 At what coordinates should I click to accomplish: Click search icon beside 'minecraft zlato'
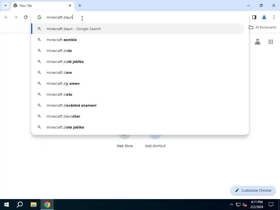pyautogui.click(x=39, y=51)
